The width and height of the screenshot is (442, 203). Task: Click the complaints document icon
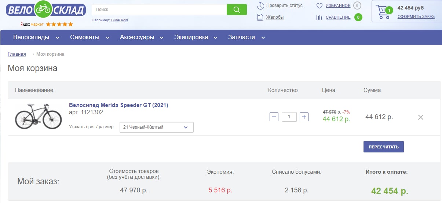point(260,17)
